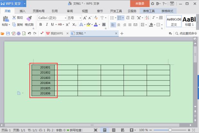199x133 pixels.
Task: Apply the 标题 1 heading style
Action: 189,21
